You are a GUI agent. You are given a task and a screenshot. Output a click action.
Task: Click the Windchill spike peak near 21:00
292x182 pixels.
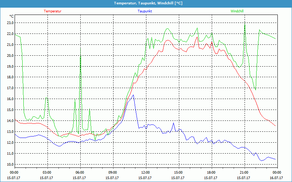coord(245,23)
